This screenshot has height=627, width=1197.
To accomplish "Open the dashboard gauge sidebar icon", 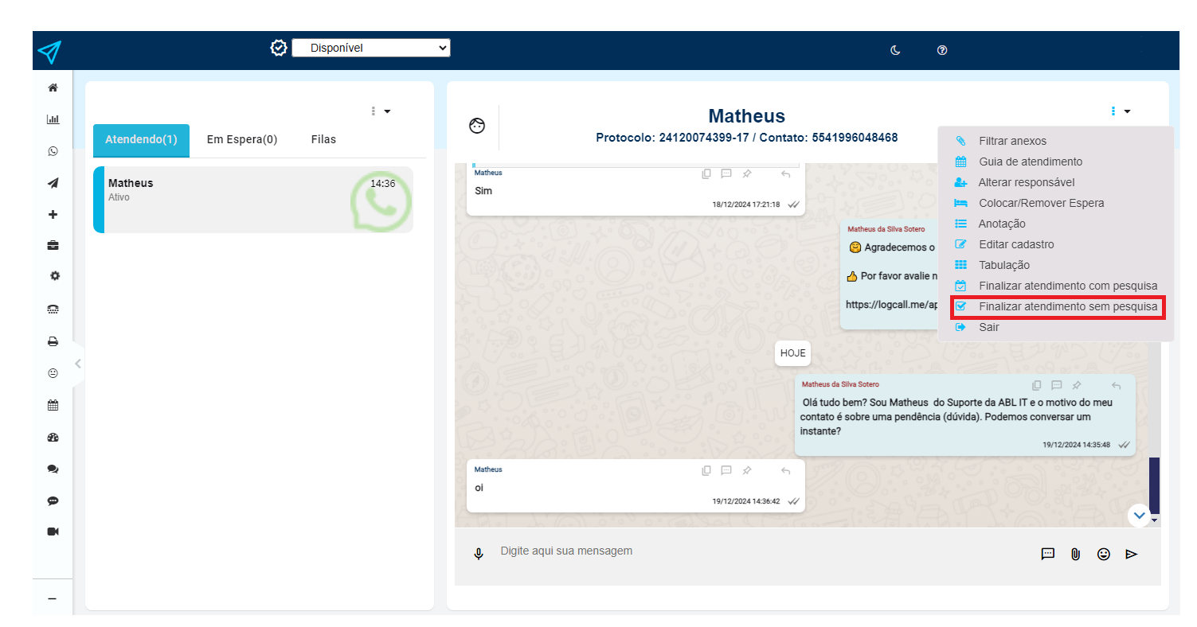I will (x=53, y=438).
